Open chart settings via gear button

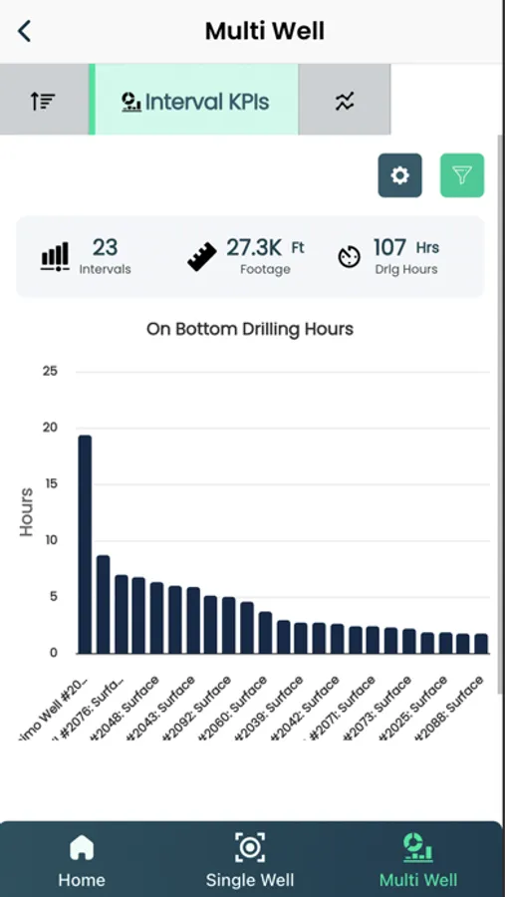click(399, 175)
